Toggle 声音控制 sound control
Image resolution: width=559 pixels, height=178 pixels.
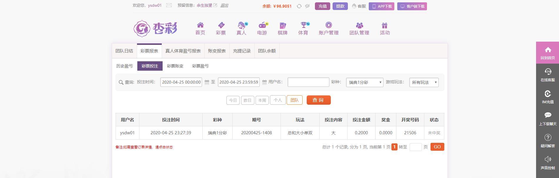coord(548,163)
